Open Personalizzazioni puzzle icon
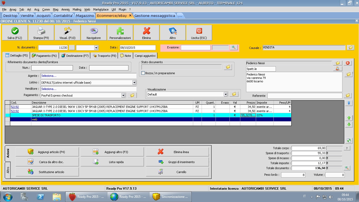The height and width of the screenshot is (202, 359). [120, 31]
